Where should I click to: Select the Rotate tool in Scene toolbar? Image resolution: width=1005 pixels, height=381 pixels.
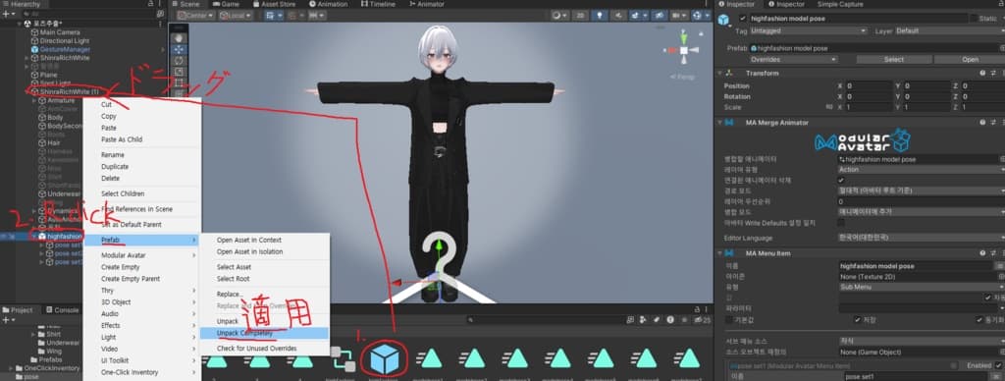[179, 60]
